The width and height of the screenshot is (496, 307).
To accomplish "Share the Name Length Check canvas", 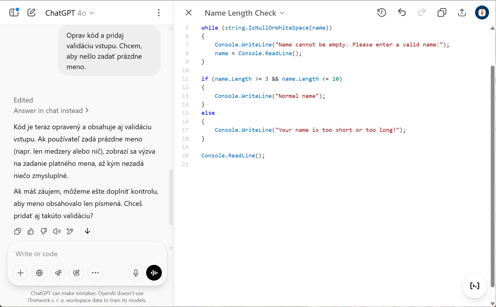I will point(462,12).
